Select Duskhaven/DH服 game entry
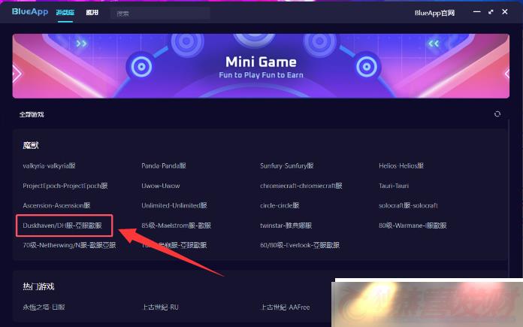 (62, 226)
